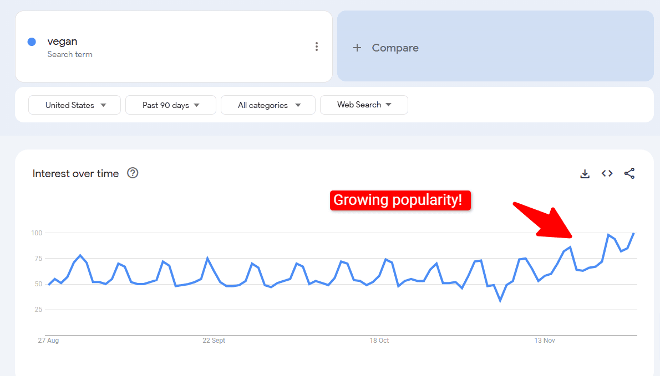Viewport: 660px width, 376px height.
Task: Open the United States region dropdown
Action: pyautogui.click(x=74, y=105)
